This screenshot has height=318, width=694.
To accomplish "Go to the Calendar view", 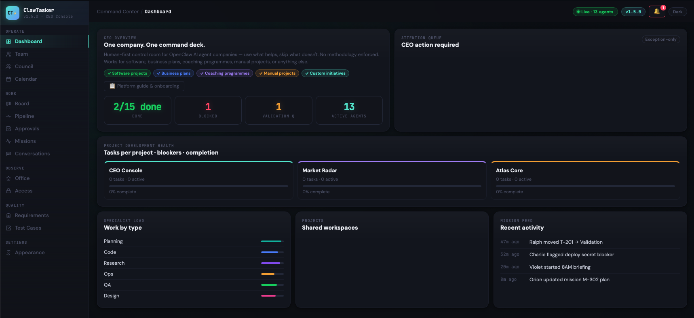I will [44, 79].
